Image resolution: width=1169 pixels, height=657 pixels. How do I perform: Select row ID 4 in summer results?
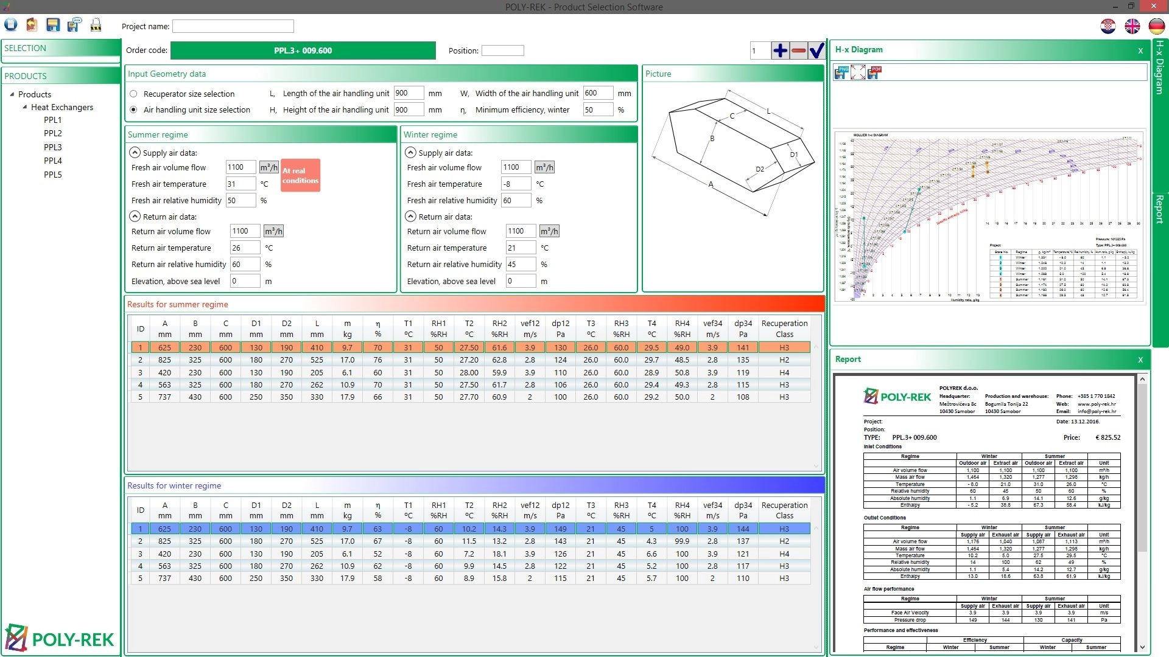click(470, 384)
